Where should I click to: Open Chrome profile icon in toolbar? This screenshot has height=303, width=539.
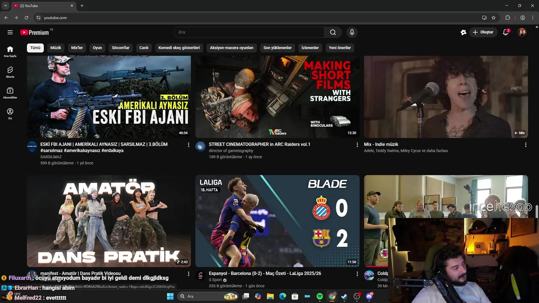tap(523, 18)
